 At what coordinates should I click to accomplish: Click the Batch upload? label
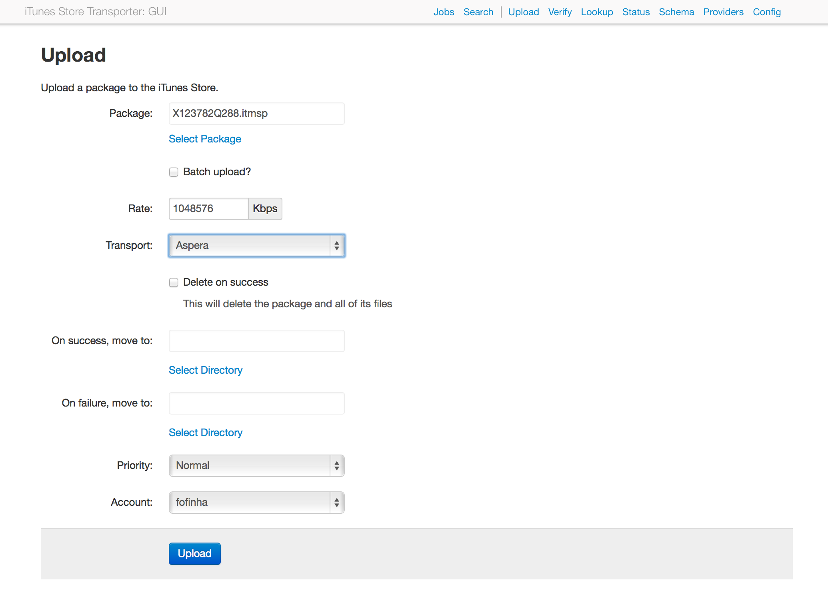pyautogui.click(x=217, y=172)
